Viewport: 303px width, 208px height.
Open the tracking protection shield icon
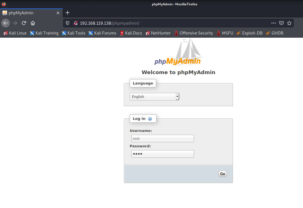click(68, 23)
